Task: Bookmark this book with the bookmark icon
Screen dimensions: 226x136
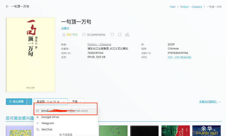Action: pos(119,35)
